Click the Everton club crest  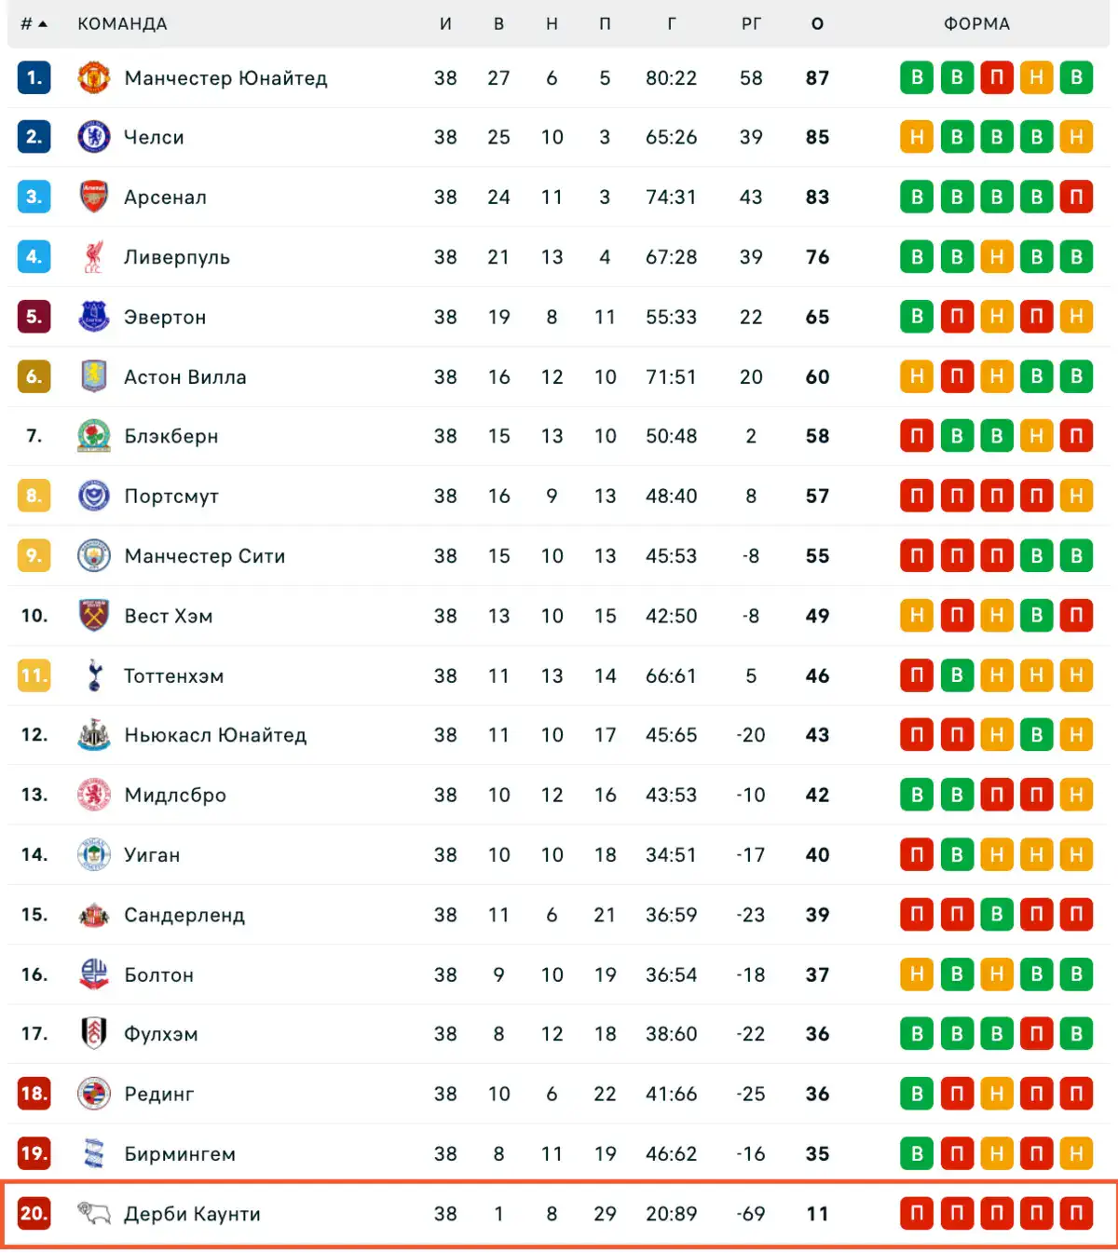[94, 317]
